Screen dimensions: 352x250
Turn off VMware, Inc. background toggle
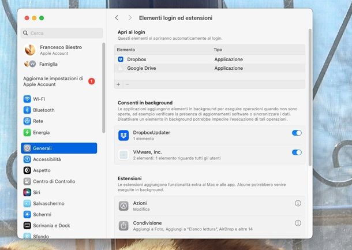pyautogui.click(x=297, y=152)
